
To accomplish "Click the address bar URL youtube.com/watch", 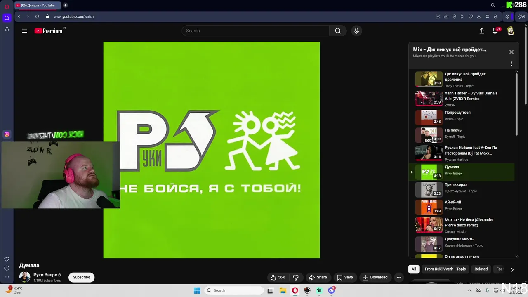I will coord(74,16).
